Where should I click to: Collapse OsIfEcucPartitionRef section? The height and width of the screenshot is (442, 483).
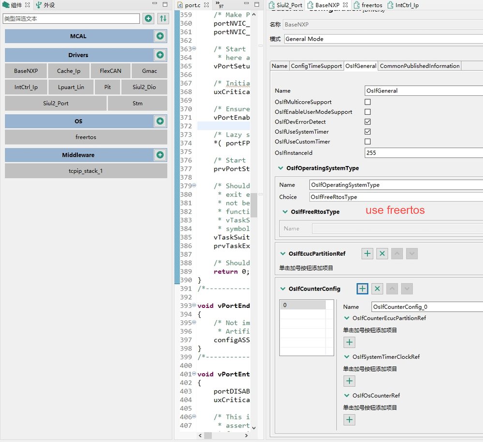pos(283,254)
